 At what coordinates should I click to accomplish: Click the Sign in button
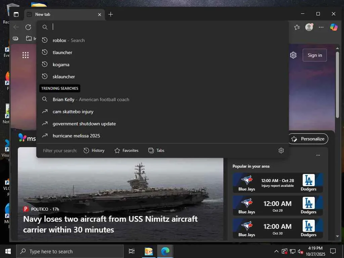point(314,55)
